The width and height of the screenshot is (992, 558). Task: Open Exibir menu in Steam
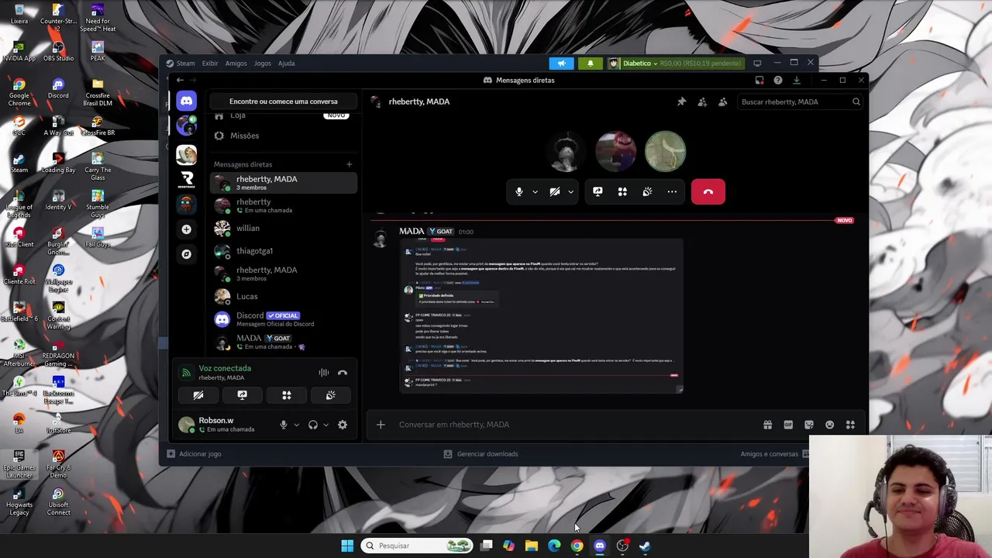point(210,64)
